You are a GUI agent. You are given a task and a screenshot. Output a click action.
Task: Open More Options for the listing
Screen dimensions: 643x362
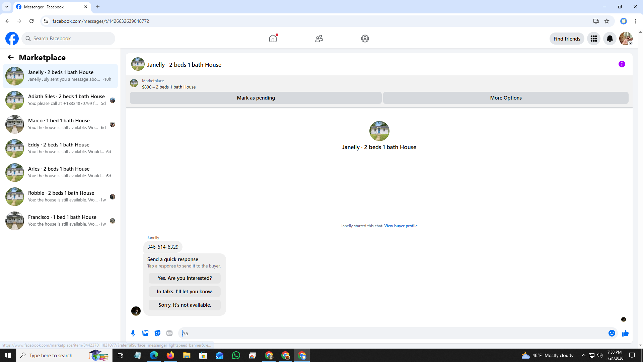[x=505, y=98]
